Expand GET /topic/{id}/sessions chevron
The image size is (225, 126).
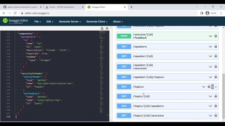pos(210,115)
